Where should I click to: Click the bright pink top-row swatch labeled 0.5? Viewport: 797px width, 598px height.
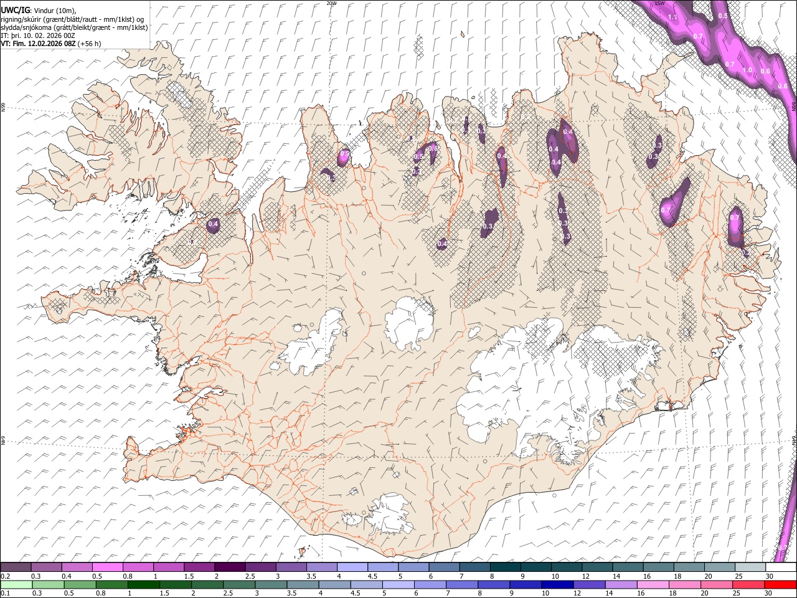(x=107, y=567)
